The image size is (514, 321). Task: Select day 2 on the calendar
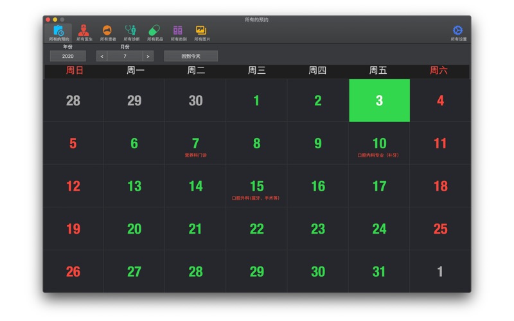[x=318, y=100]
